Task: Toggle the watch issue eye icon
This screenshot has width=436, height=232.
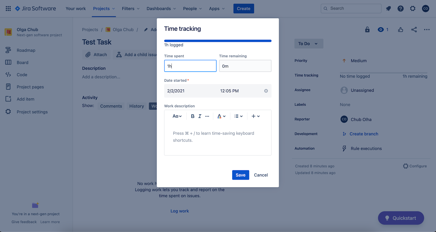Action: 381,30
